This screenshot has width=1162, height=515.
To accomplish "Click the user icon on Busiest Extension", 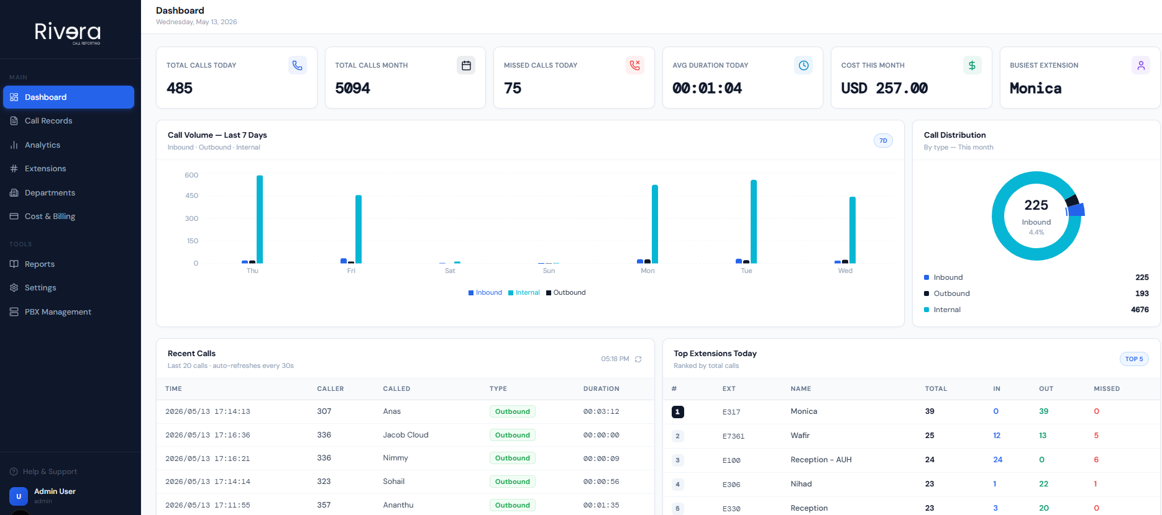I will click(1141, 65).
